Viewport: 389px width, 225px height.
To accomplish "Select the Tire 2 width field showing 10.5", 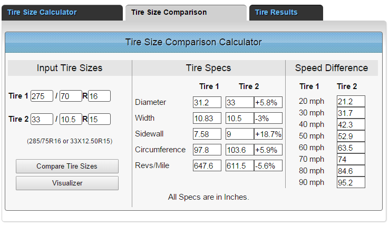I will pos(71,119).
